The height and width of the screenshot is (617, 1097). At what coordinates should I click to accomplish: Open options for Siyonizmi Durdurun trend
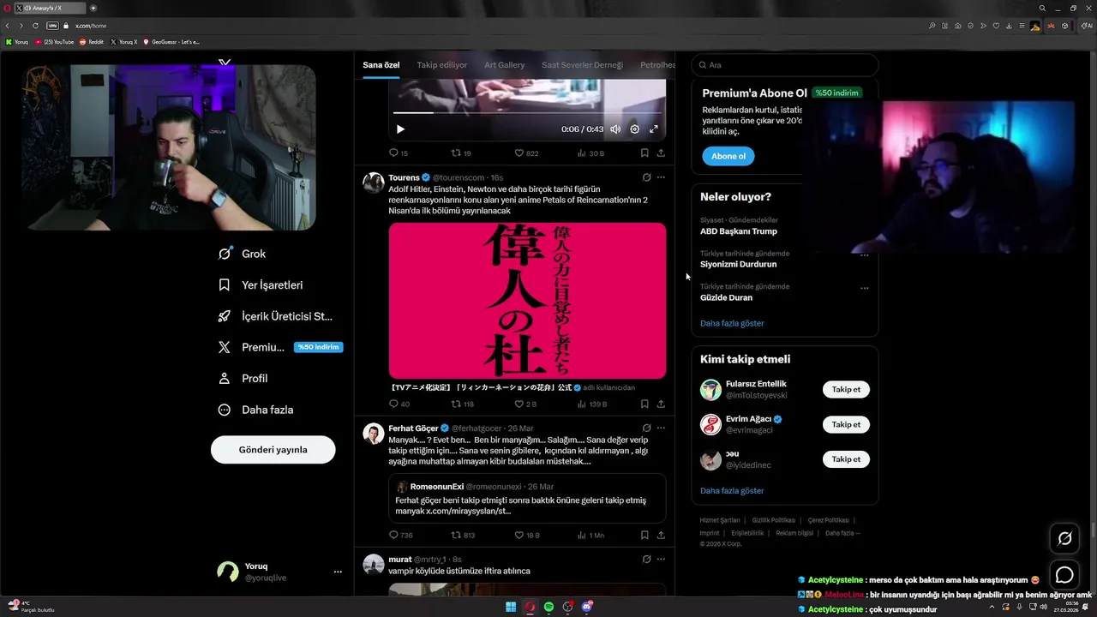(864, 255)
